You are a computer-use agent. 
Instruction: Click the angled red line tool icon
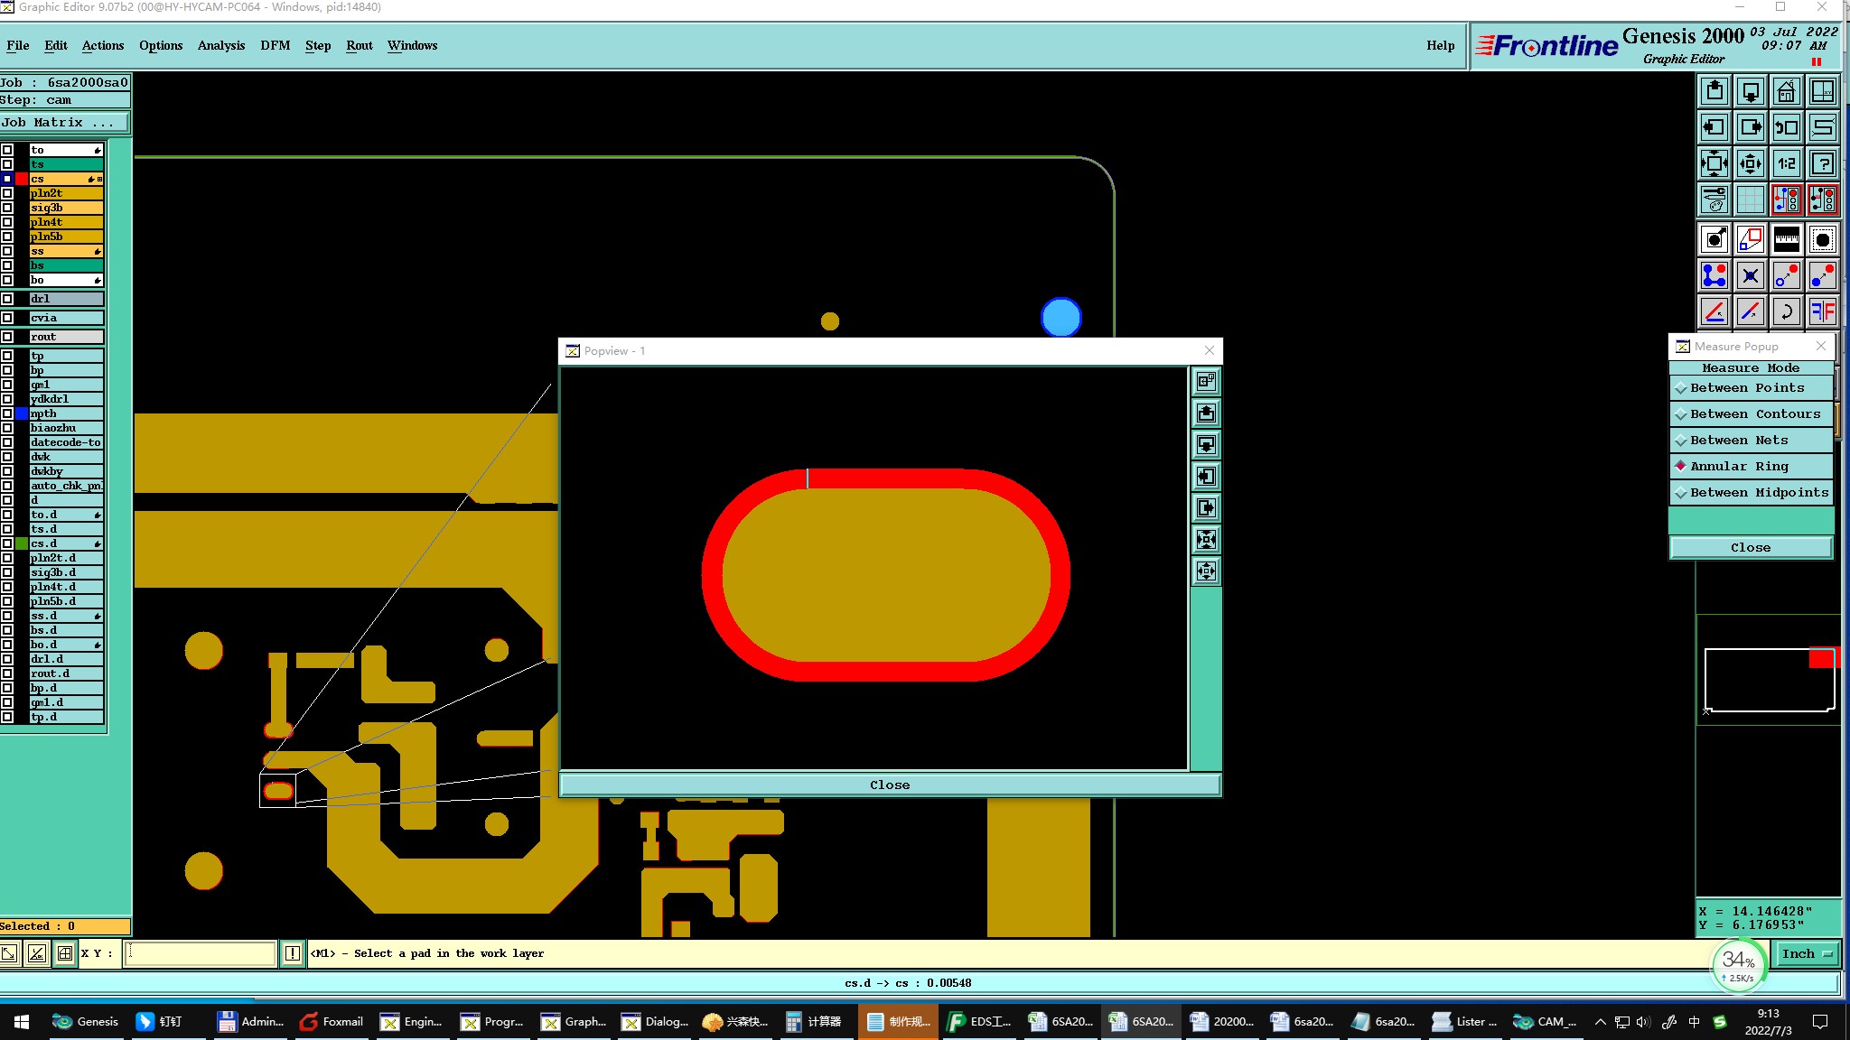(x=1715, y=311)
